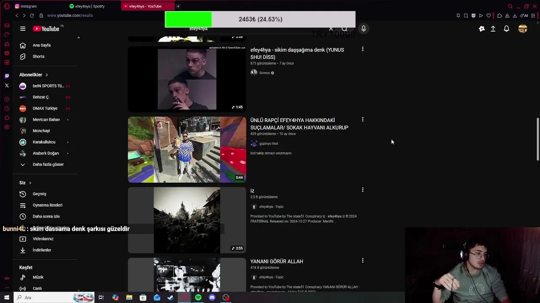This screenshot has height=303, width=540.
Task: Open the YouTube notifications bell
Action: tap(506, 29)
